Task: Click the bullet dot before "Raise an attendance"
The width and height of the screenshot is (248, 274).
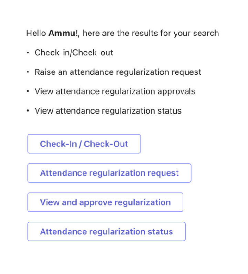Action: pos(28,72)
